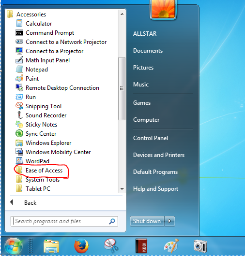
Task: Click the programs list scrollbar thumb
Action: pyautogui.click(x=122, y=88)
